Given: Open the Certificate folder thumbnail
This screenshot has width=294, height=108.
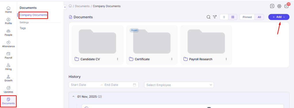Looking at the screenshot, I should (152, 41).
